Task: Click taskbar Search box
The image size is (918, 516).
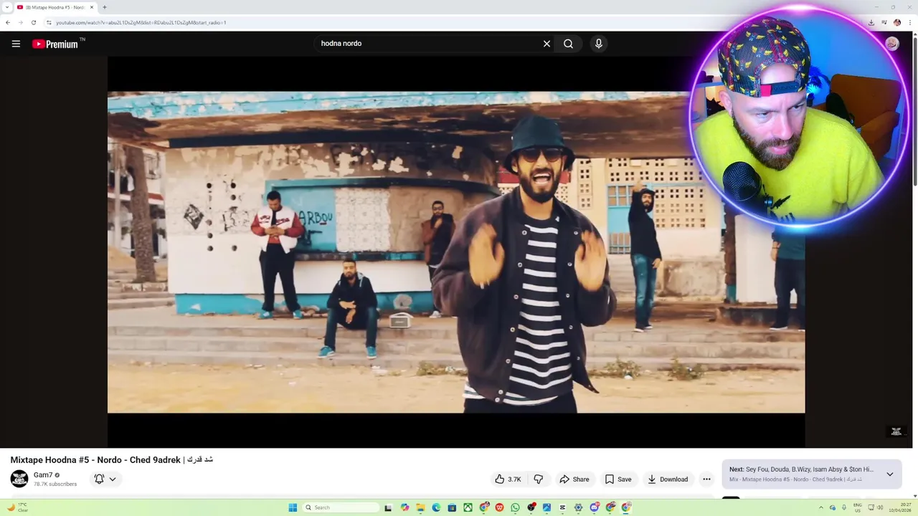Action: click(x=340, y=507)
